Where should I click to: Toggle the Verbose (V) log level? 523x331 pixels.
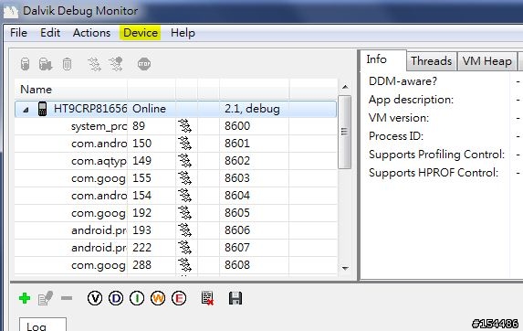[x=95, y=298]
